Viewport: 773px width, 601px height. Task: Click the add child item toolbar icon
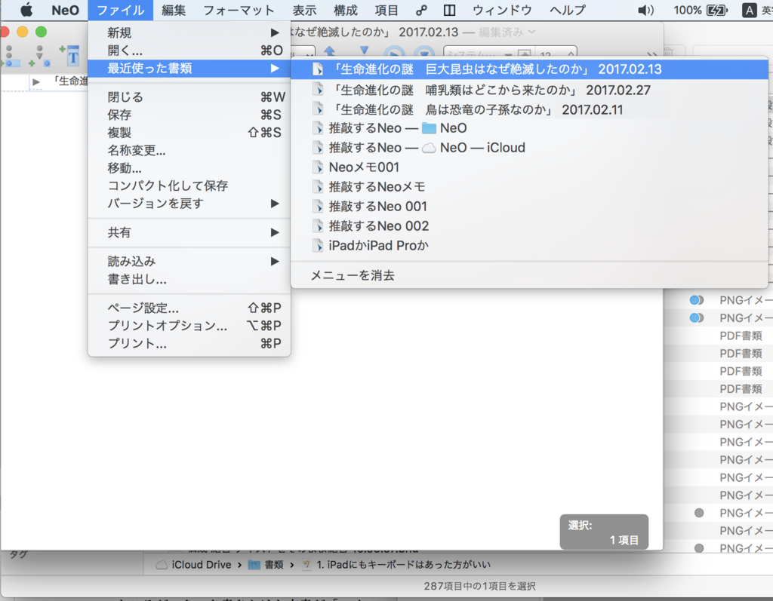[39, 56]
